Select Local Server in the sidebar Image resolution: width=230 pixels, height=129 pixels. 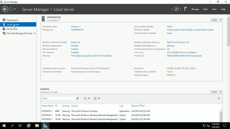[x=18, y=24]
